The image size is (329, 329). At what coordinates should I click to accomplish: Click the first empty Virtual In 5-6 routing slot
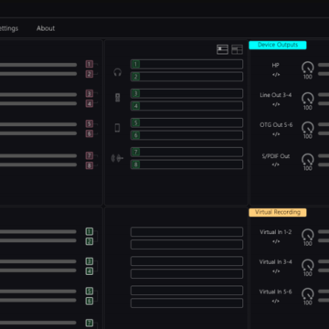point(186,291)
